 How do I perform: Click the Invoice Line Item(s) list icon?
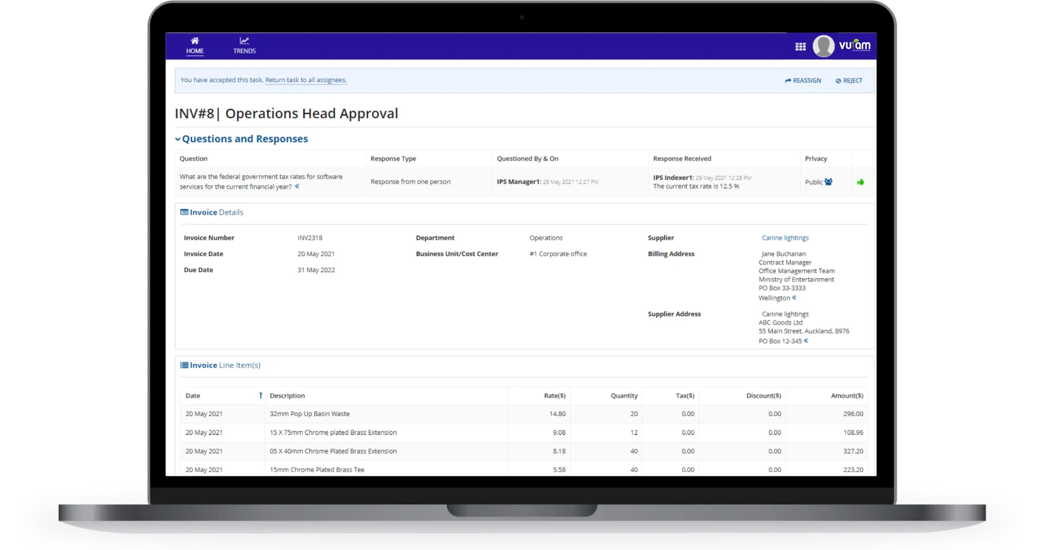pyautogui.click(x=184, y=365)
